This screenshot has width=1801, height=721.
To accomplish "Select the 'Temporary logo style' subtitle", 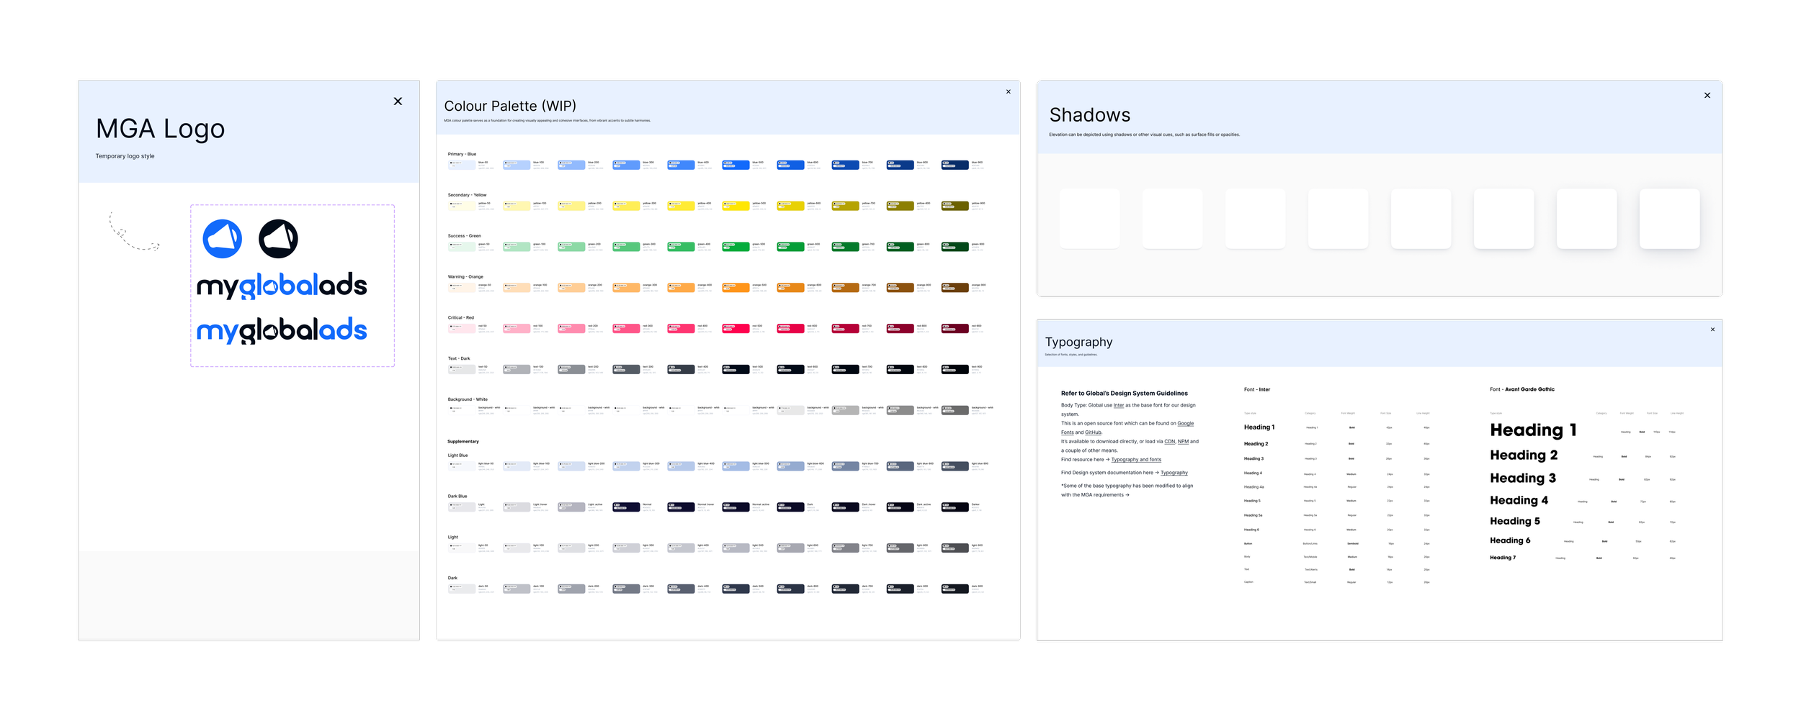I will tap(125, 156).
